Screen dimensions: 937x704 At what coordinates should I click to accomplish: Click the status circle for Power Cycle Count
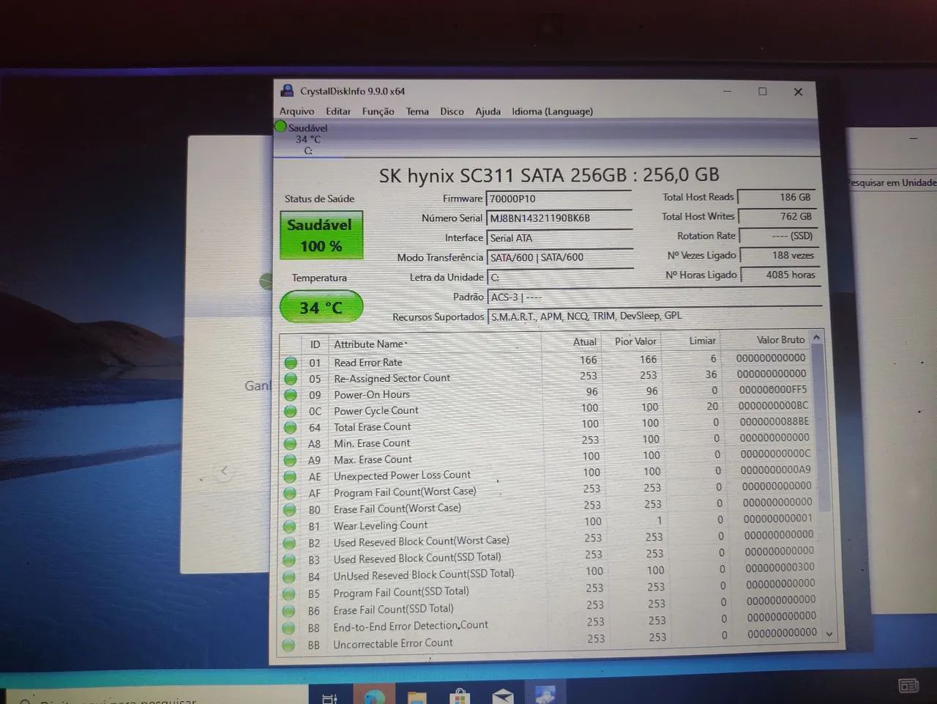(291, 411)
